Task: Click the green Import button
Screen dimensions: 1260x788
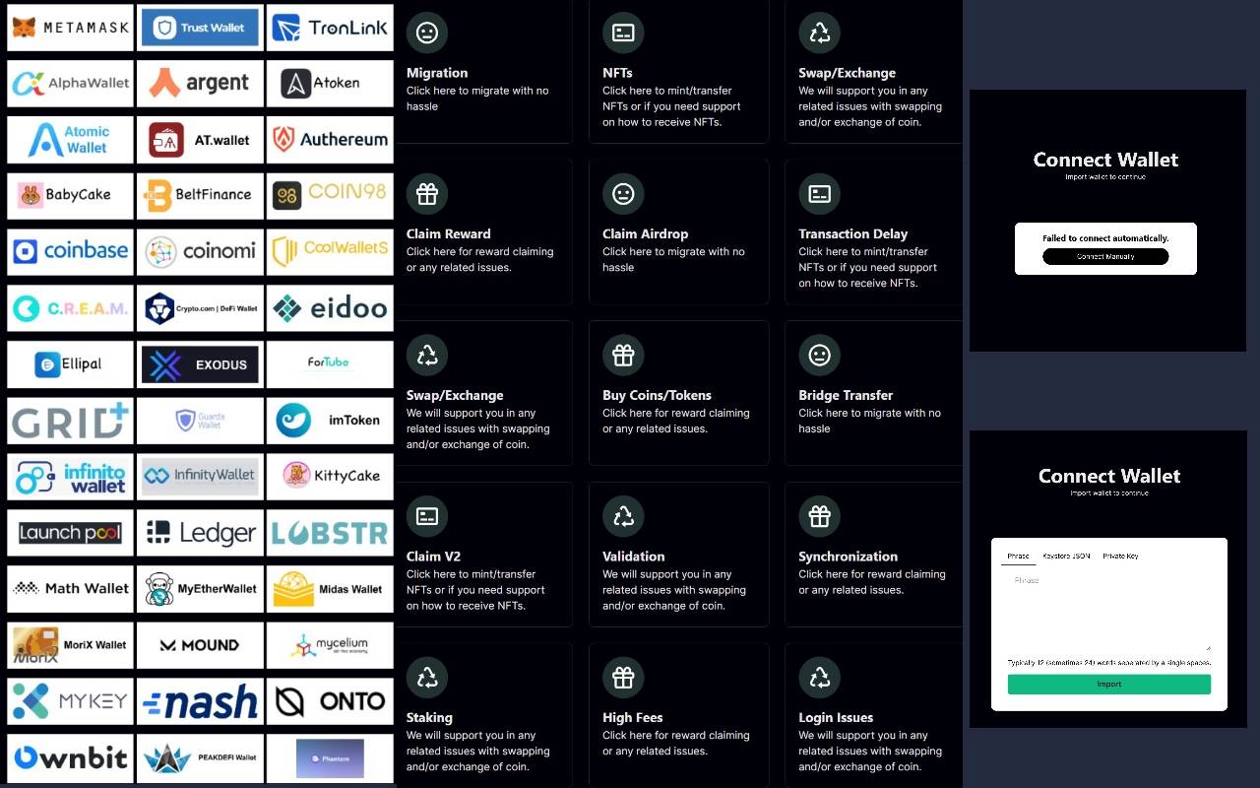Action: point(1108,684)
